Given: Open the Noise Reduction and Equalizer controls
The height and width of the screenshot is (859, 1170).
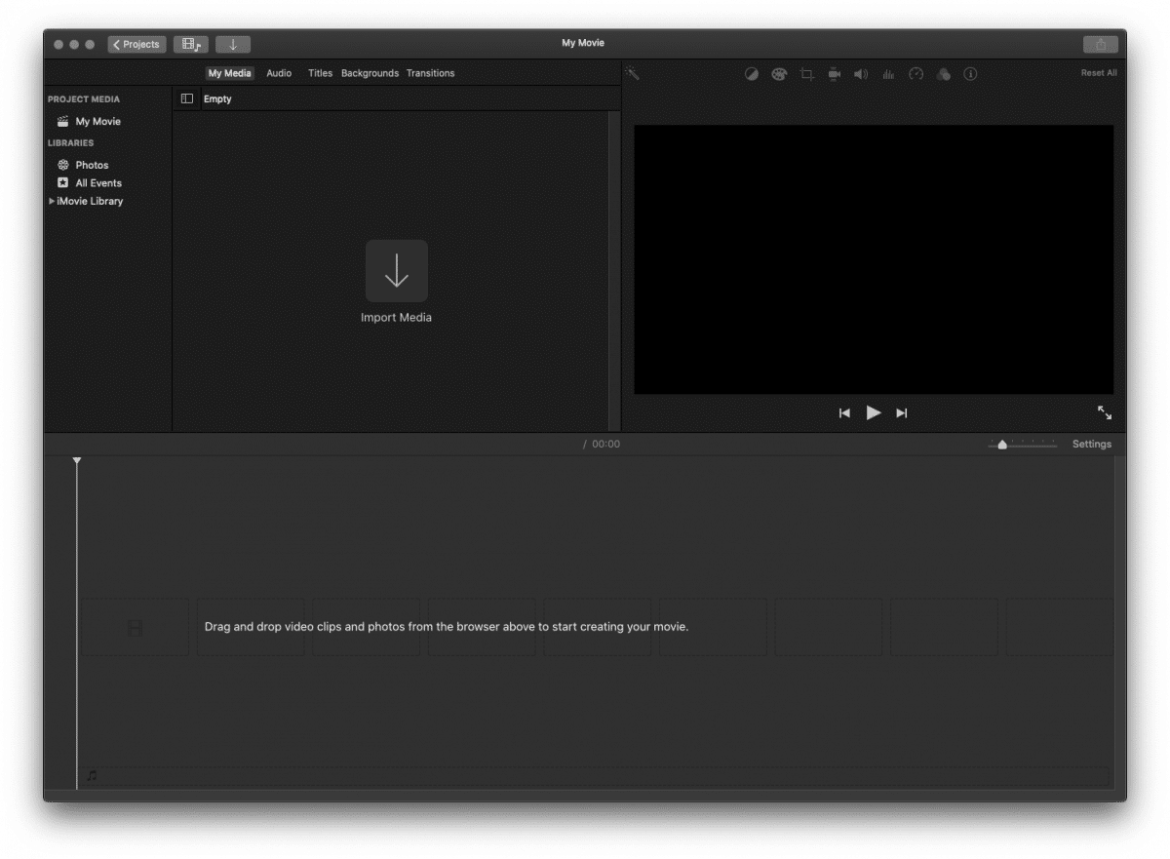Looking at the screenshot, I should (888, 73).
